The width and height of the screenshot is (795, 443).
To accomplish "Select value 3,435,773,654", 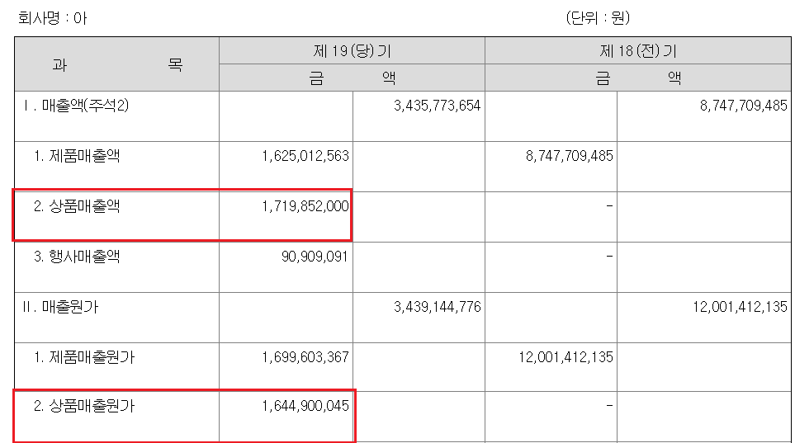I will coord(437,106).
